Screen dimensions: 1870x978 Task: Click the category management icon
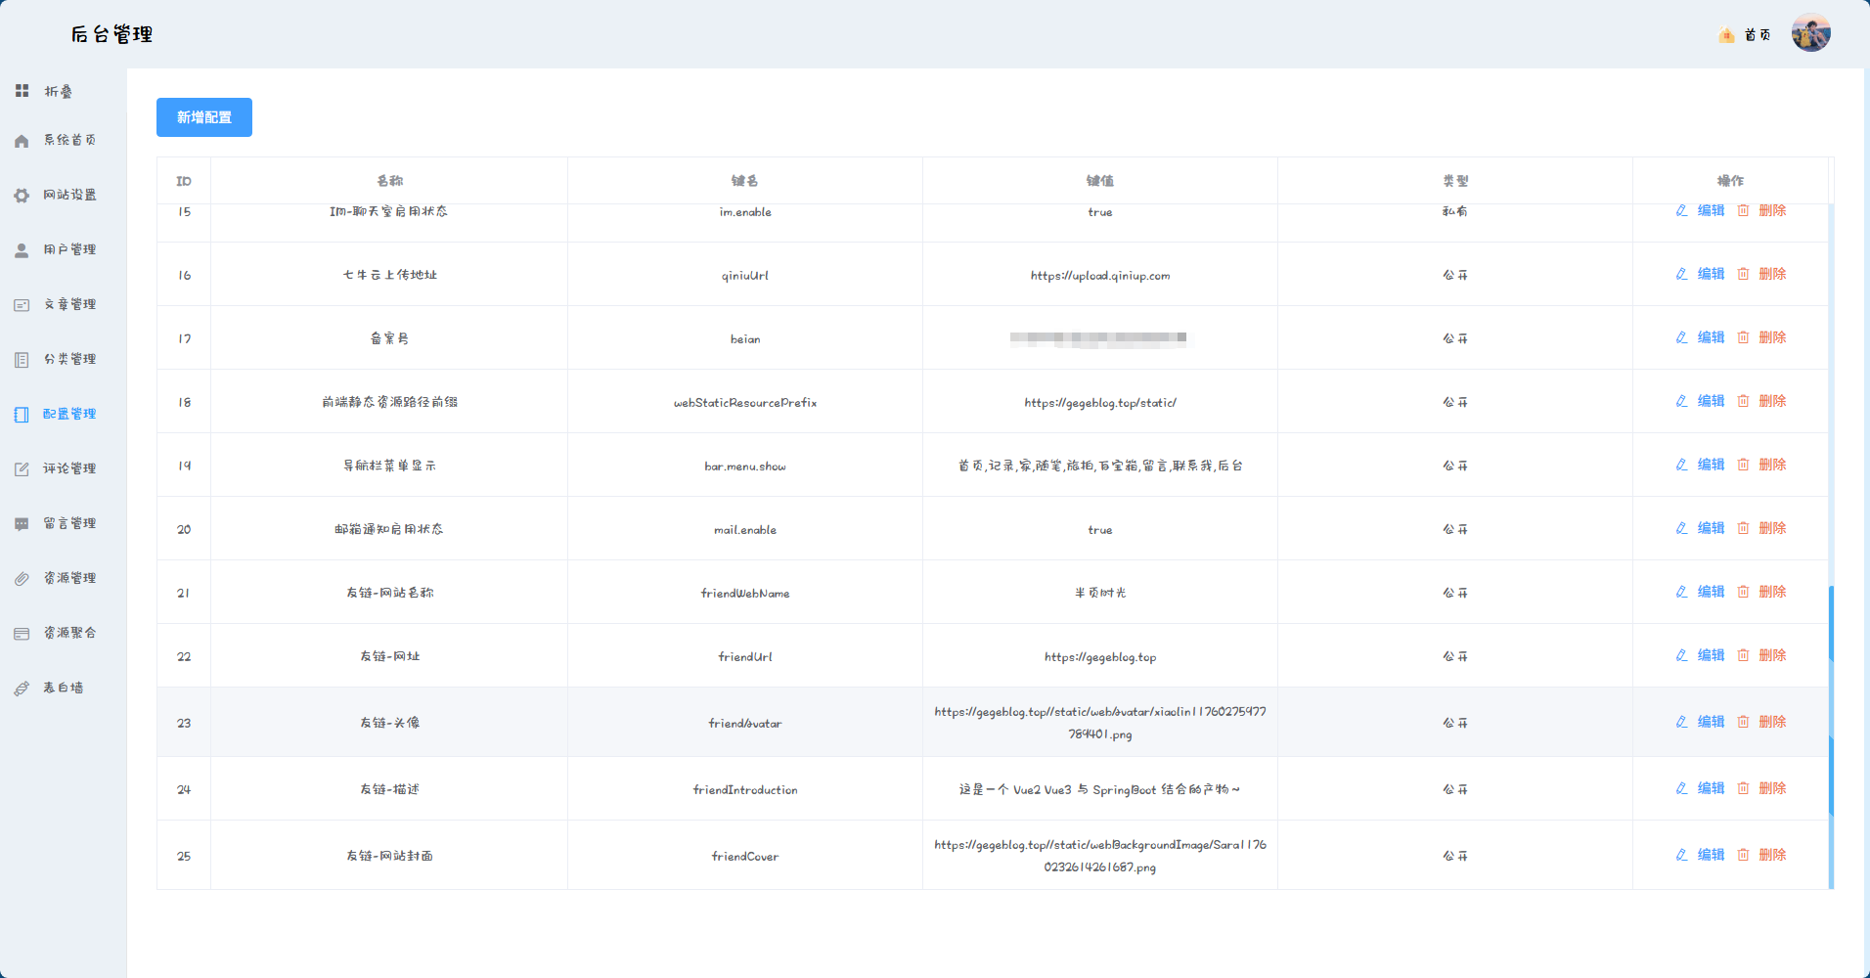(22, 360)
